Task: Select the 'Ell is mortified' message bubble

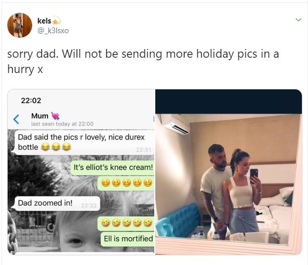Action: pyautogui.click(x=128, y=239)
